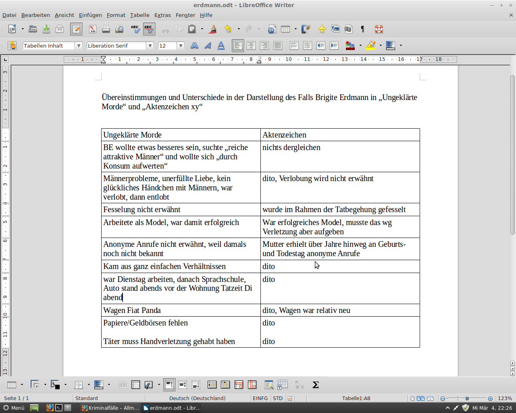Justify the paragraph
Screen dimensions: 516x413
(x=278, y=46)
